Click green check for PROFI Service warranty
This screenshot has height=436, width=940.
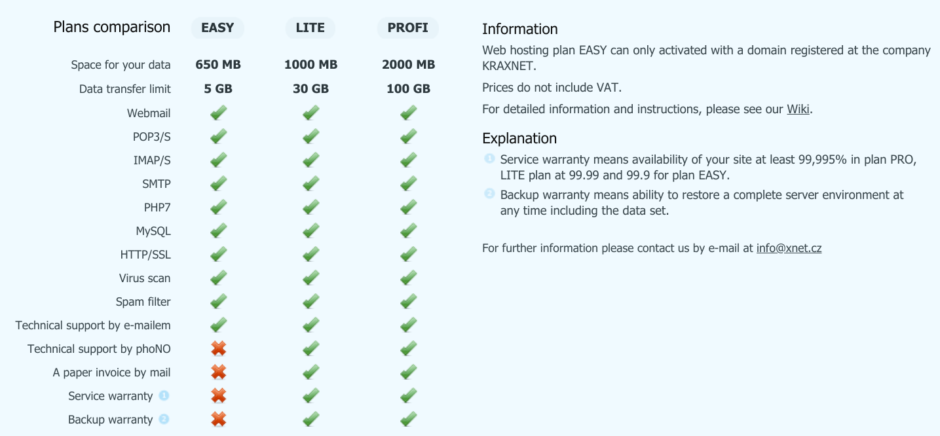click(409, 395)
